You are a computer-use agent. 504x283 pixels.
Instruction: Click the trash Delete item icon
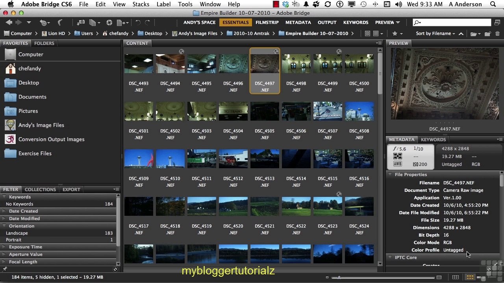coord(498,33)
